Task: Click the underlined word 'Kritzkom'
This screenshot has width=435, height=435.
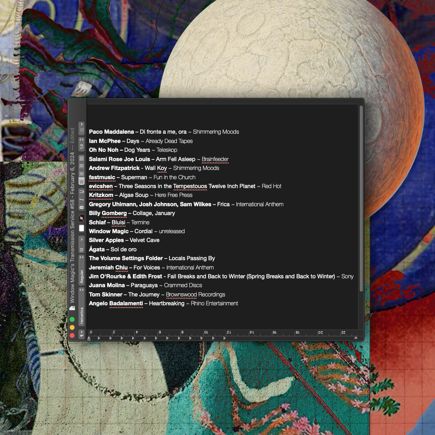Action: pyautogui.click(x=101, y=195)
